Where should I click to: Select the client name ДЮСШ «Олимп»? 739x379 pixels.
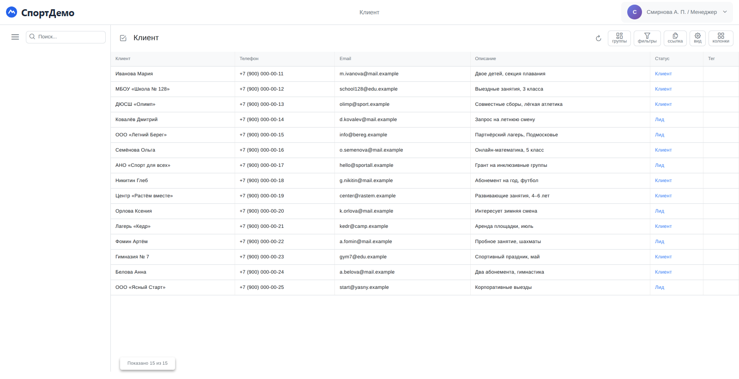pyautogui.click(x=135, y=104)
